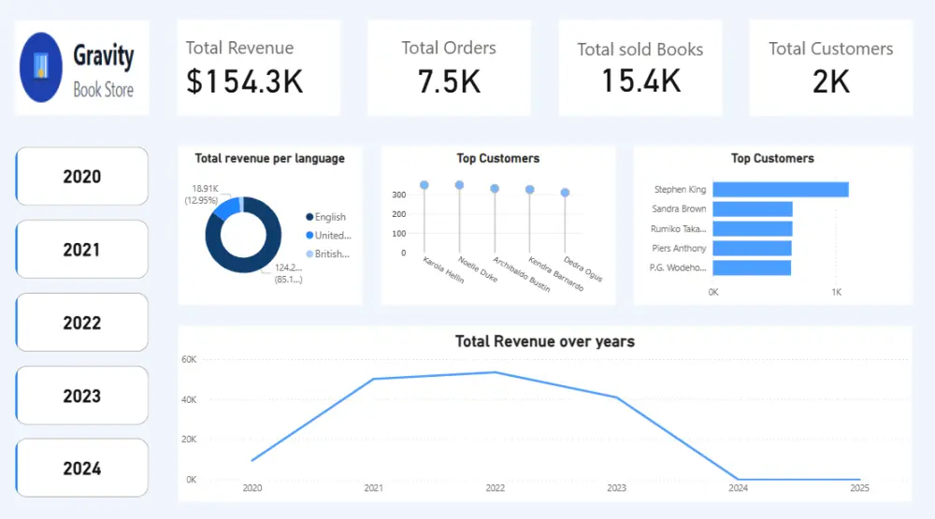The width and height of the screenshot is (935, 519).
Task: Click the English legend color marker
Action: point(309,217)
